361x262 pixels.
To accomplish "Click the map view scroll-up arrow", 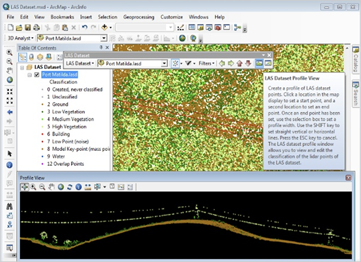I will point(347,48).
